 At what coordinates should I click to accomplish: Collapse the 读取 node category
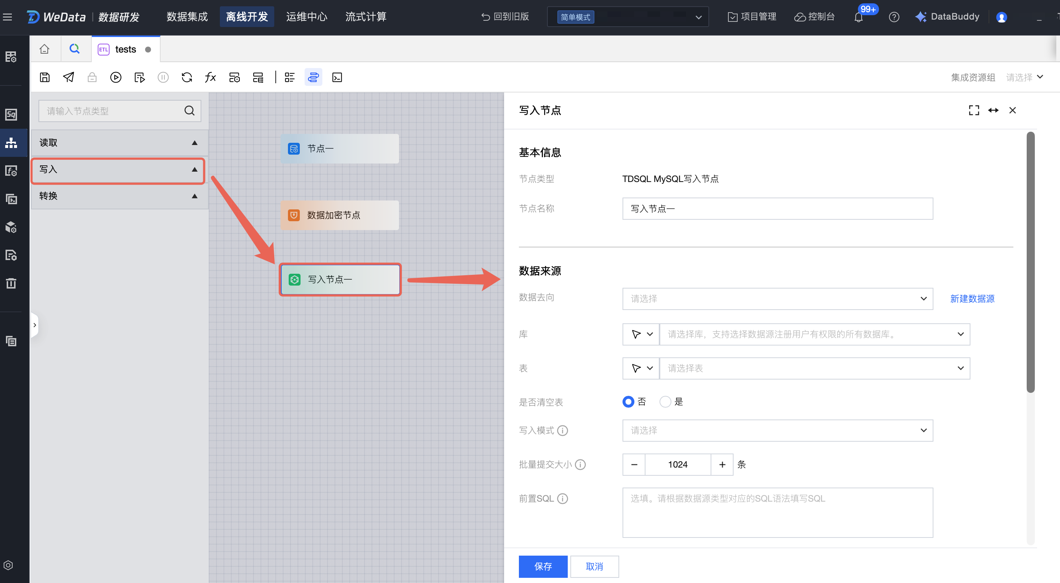coord(195,143)
